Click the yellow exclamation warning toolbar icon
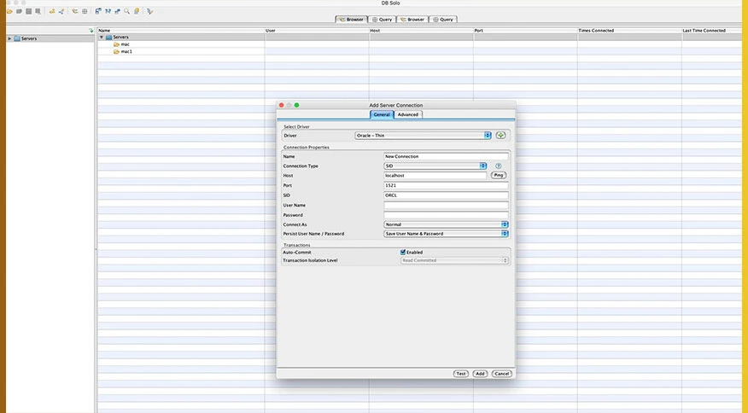The height and width of the screenshot is (413, 748). click(137, 11)
